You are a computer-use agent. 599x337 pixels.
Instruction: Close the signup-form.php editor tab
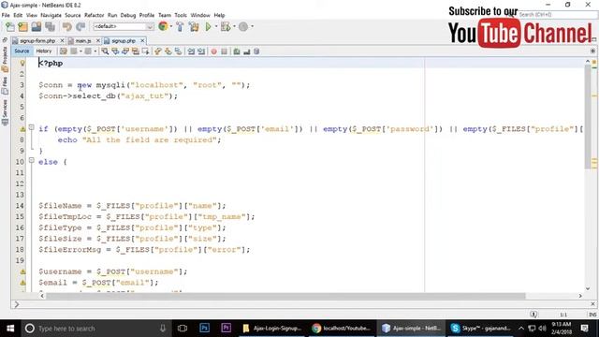click(62, 40)
